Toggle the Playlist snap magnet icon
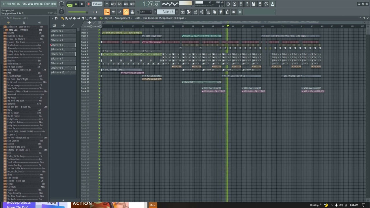 (56, 18)
